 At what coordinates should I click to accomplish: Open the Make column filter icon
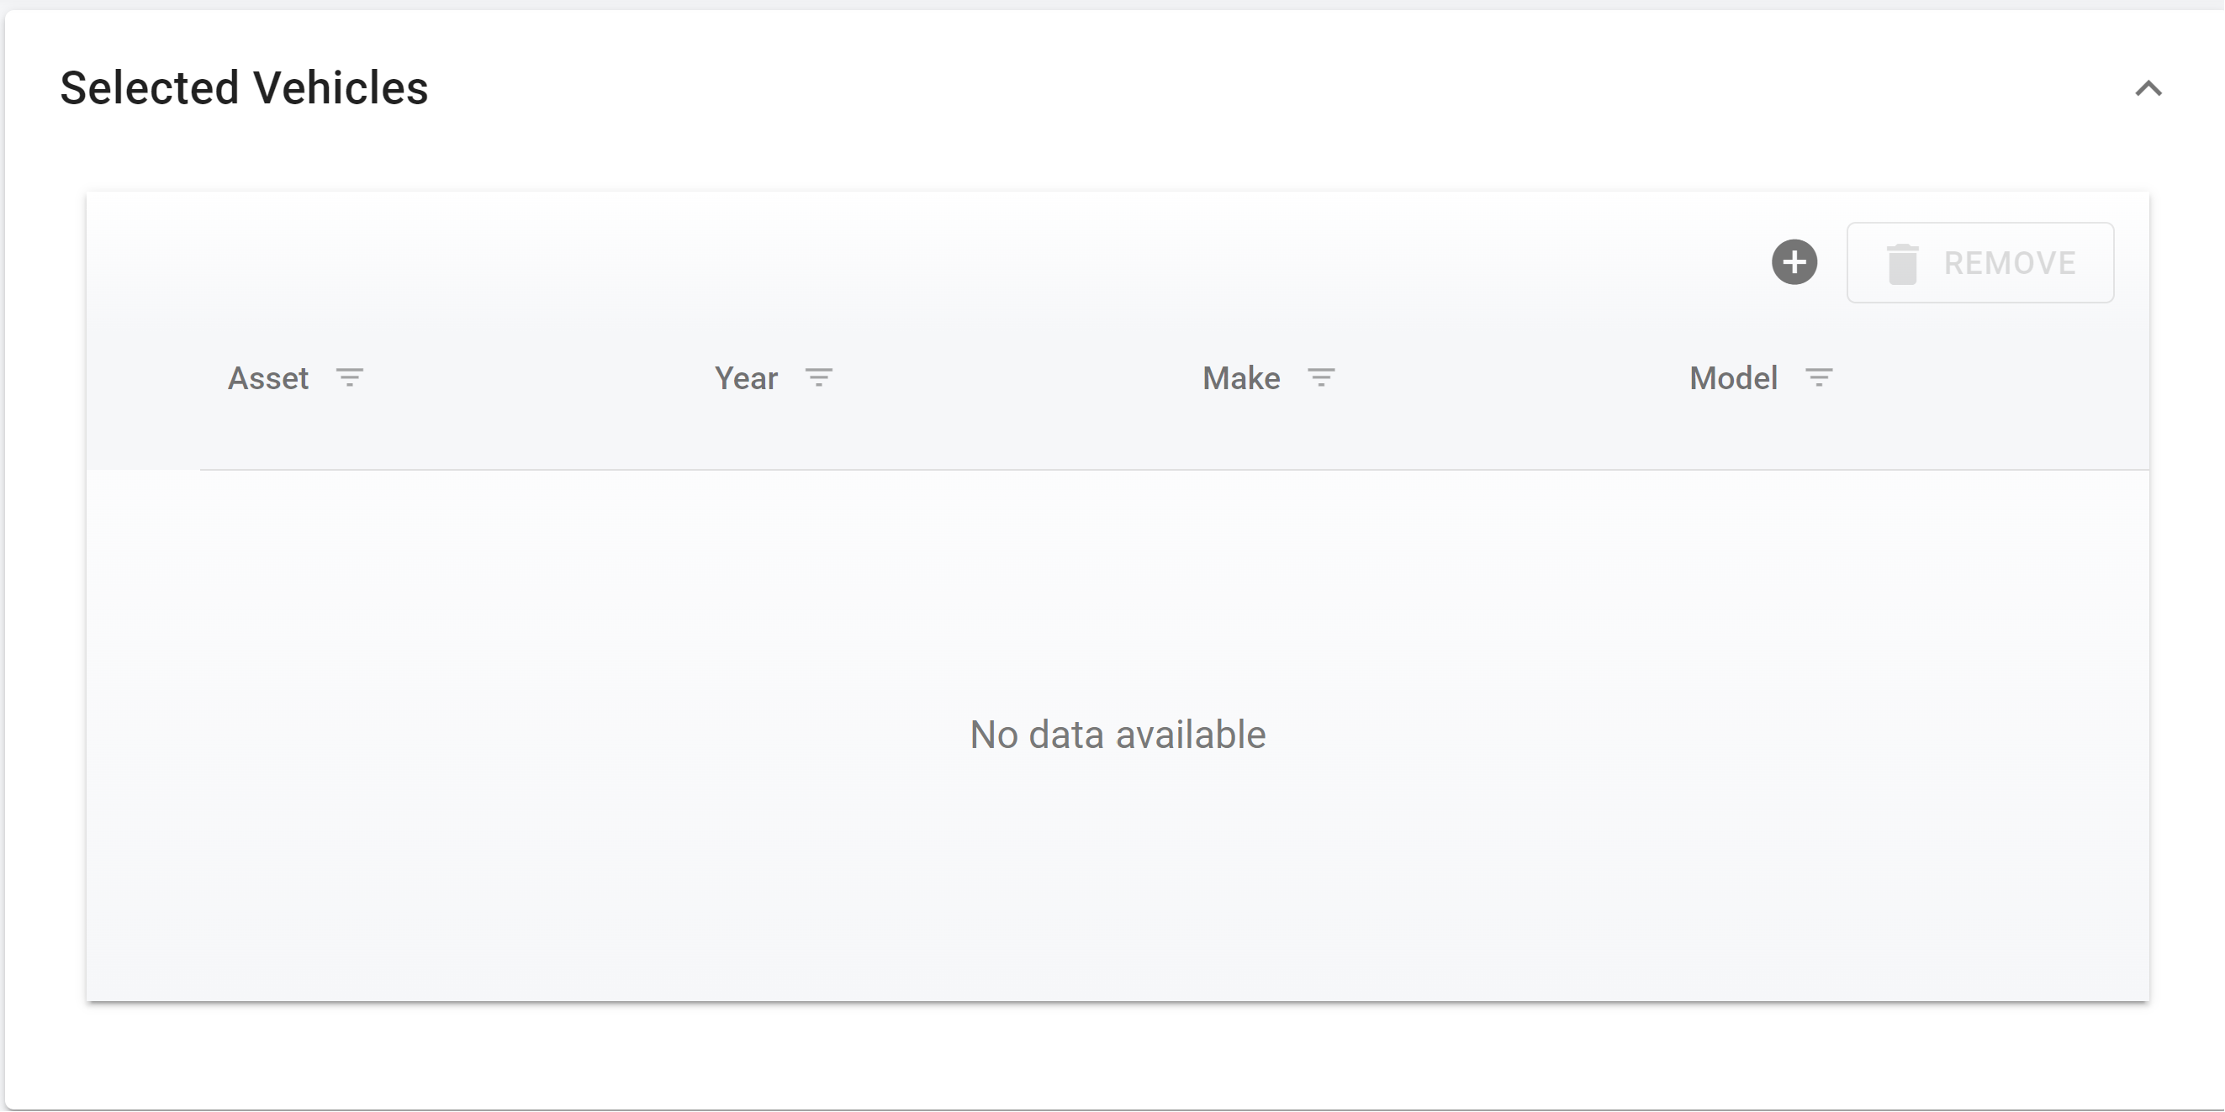coord(1321,378)
